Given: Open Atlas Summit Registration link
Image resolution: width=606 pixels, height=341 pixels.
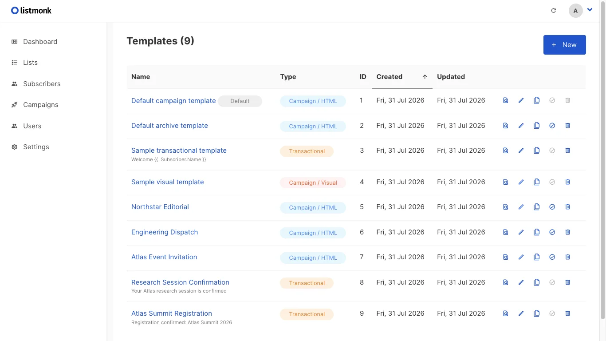Looking at the screenshot, I should (x=172, y=313).
